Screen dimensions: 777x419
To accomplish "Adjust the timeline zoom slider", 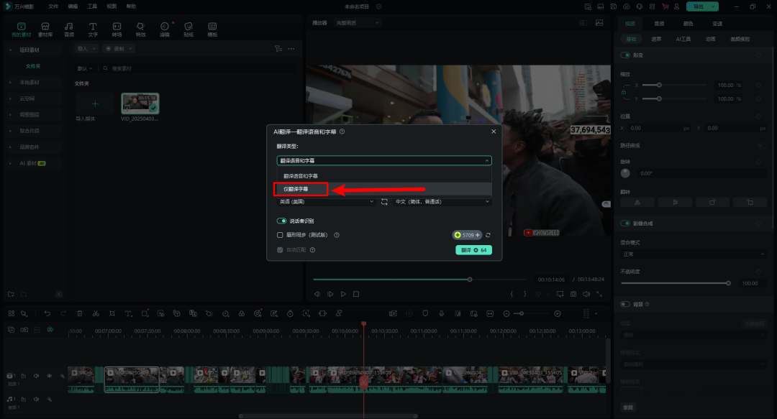I will pos(532,313).
